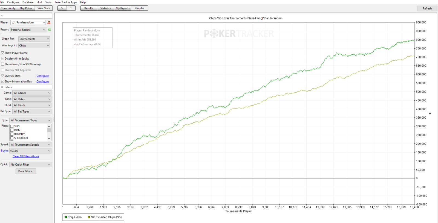Viewport: 438px width, 223px height.
Task: Collapse the Filters section toggle icon
Action: [x=2, y=87]
